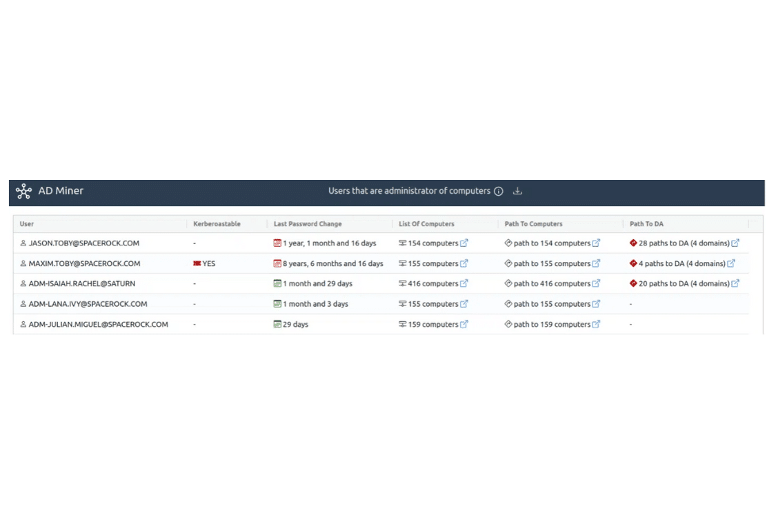Screen dimensions: 776x517
Task: Open external link for 416 computers list
Action: tap(464, 283)
